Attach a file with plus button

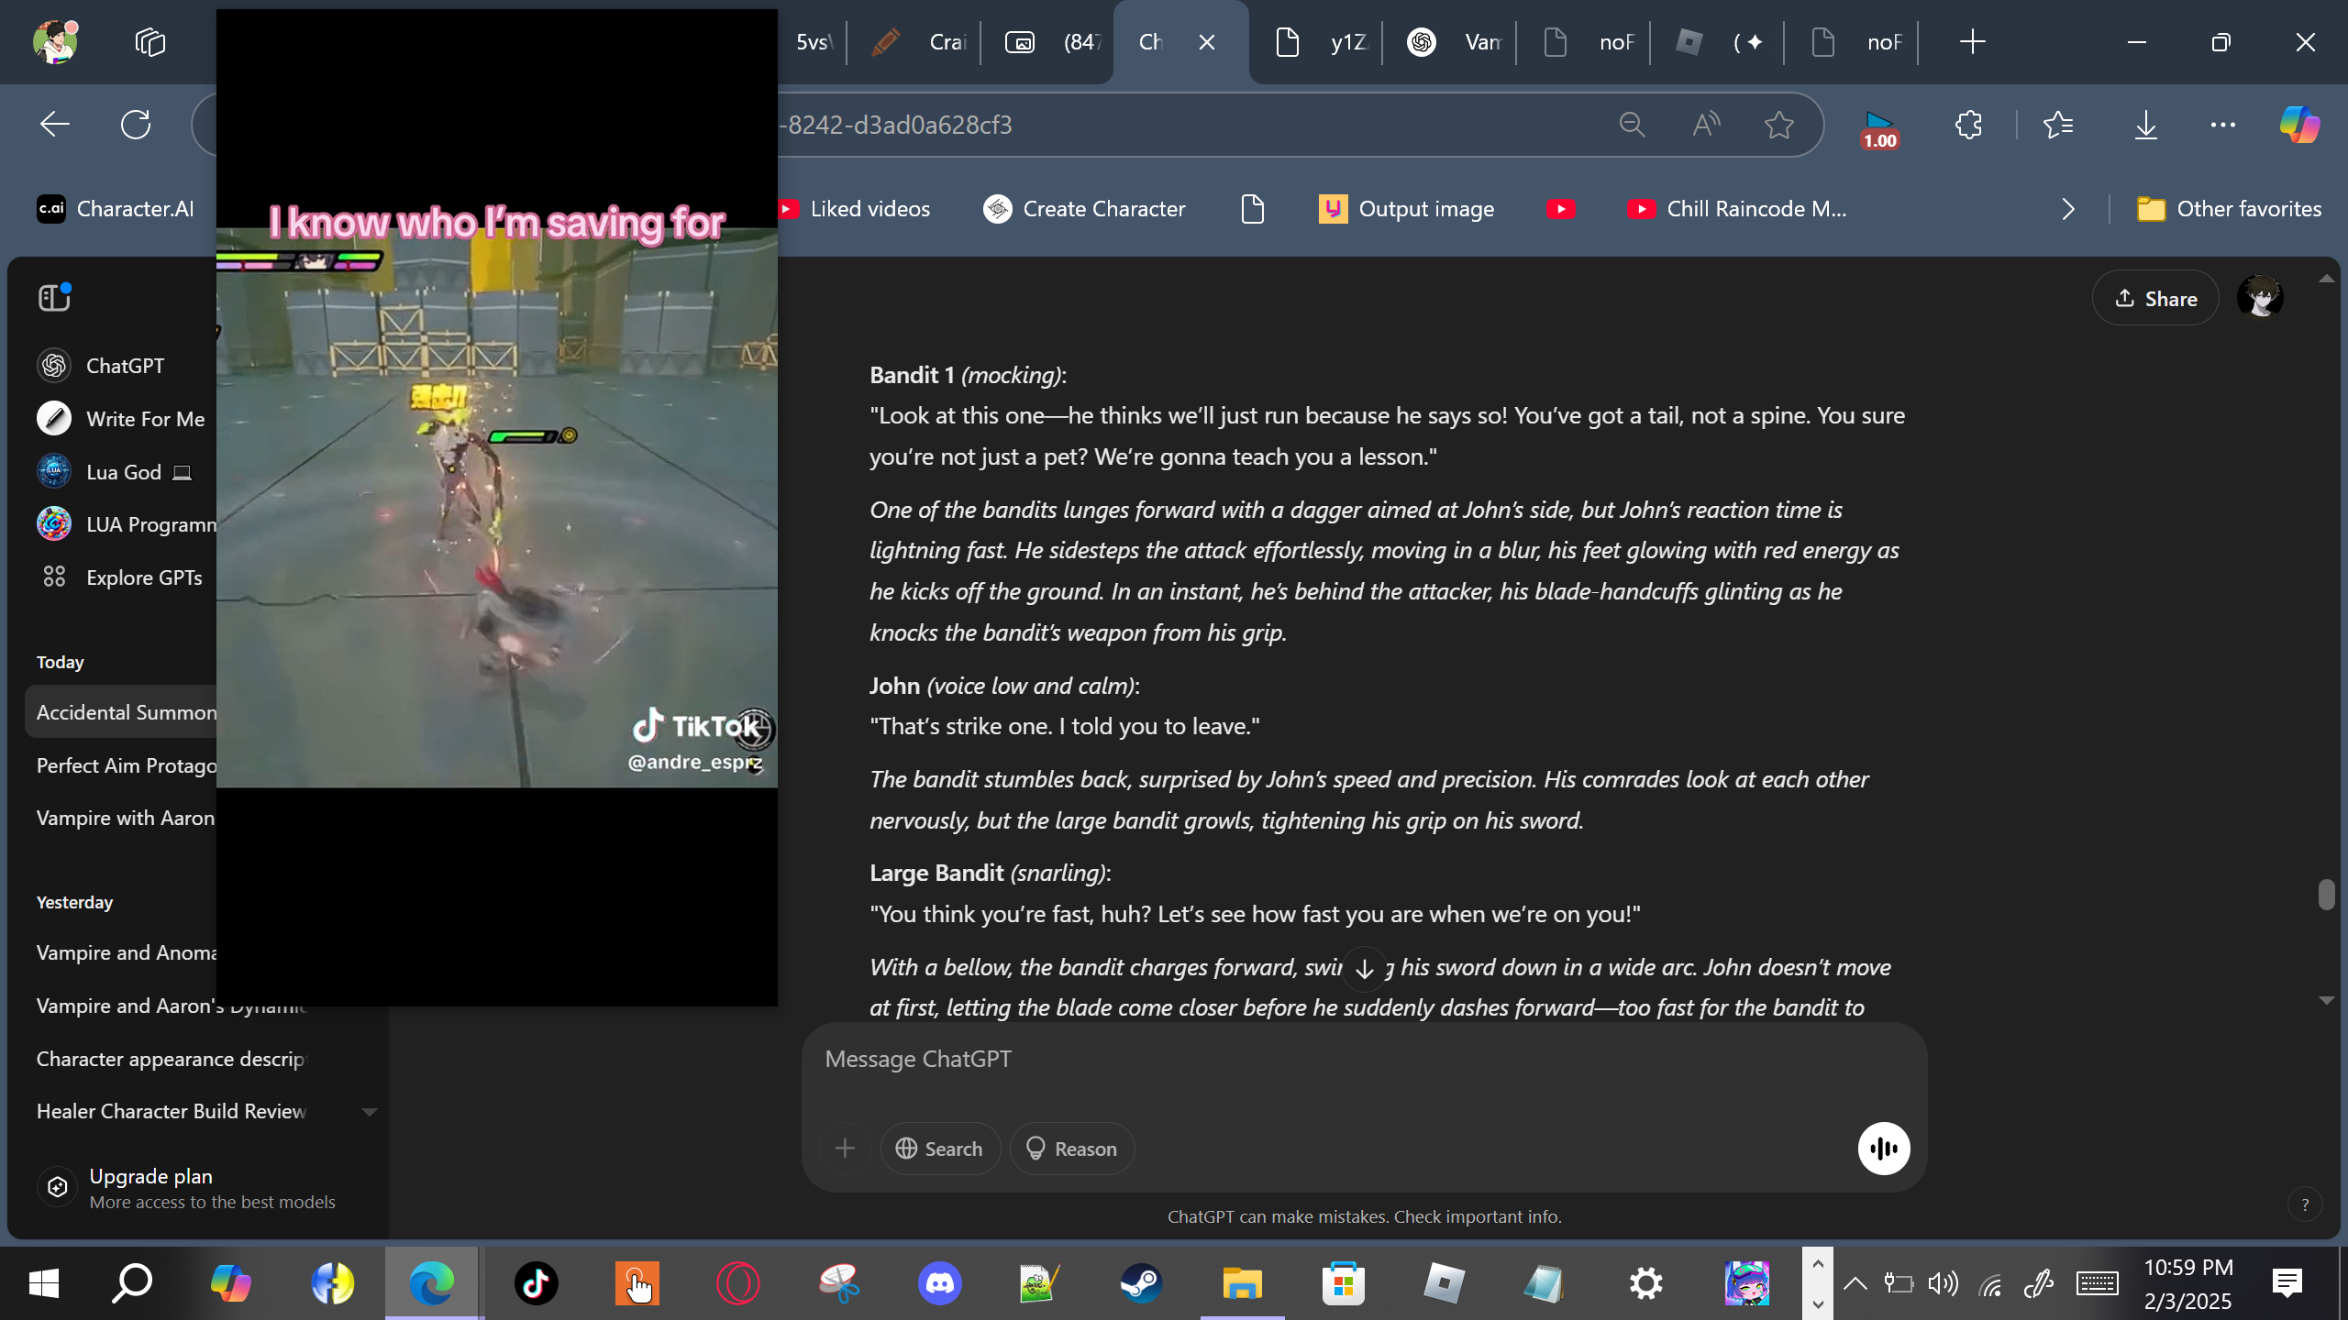[x=845, y=1149]
